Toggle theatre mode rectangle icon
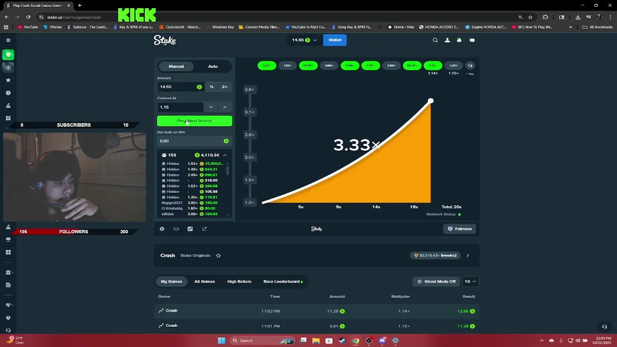Screen dimensions: 617x347 176,229
